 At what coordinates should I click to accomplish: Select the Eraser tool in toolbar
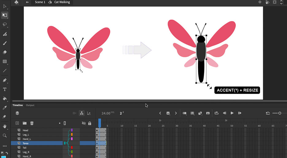[x=5, y=52]
